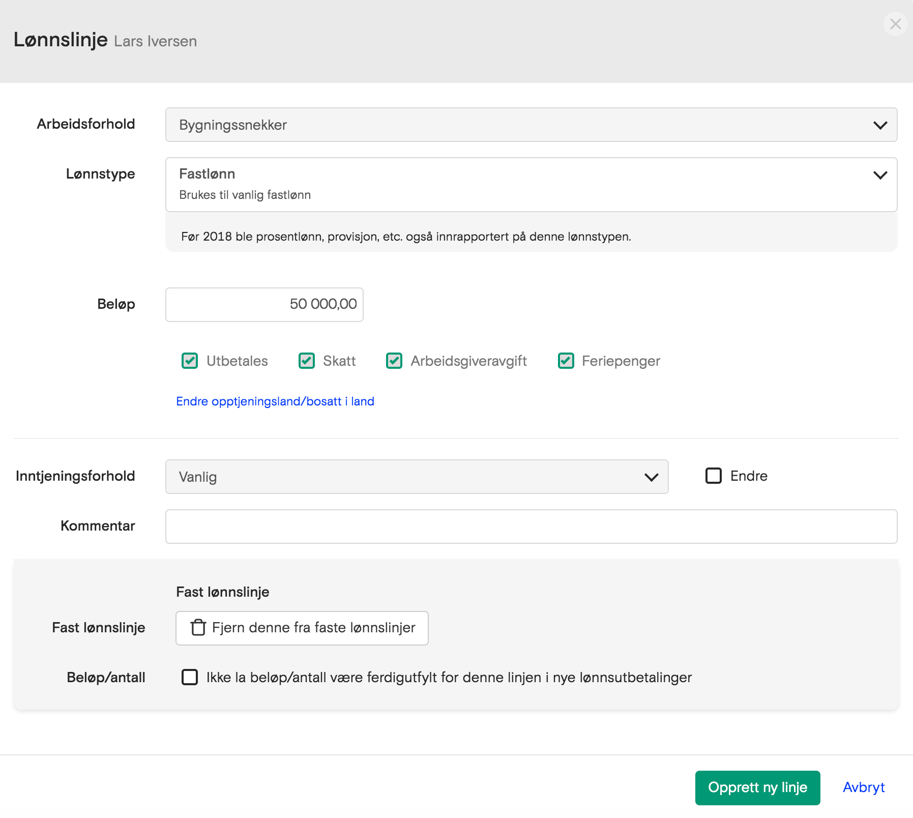Toggle the Skatt checkbox

(x=307, y=361)
